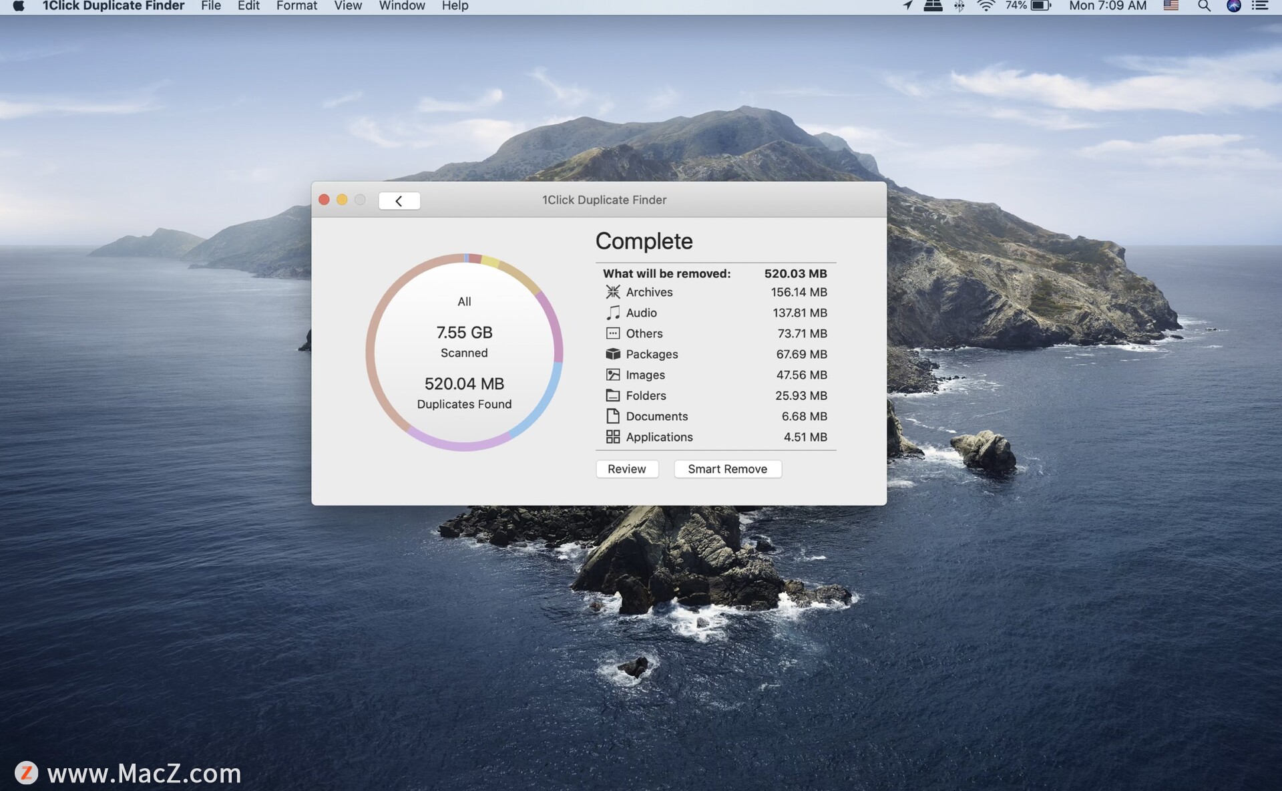Click the 6.68 MB value

coord(805,416)
